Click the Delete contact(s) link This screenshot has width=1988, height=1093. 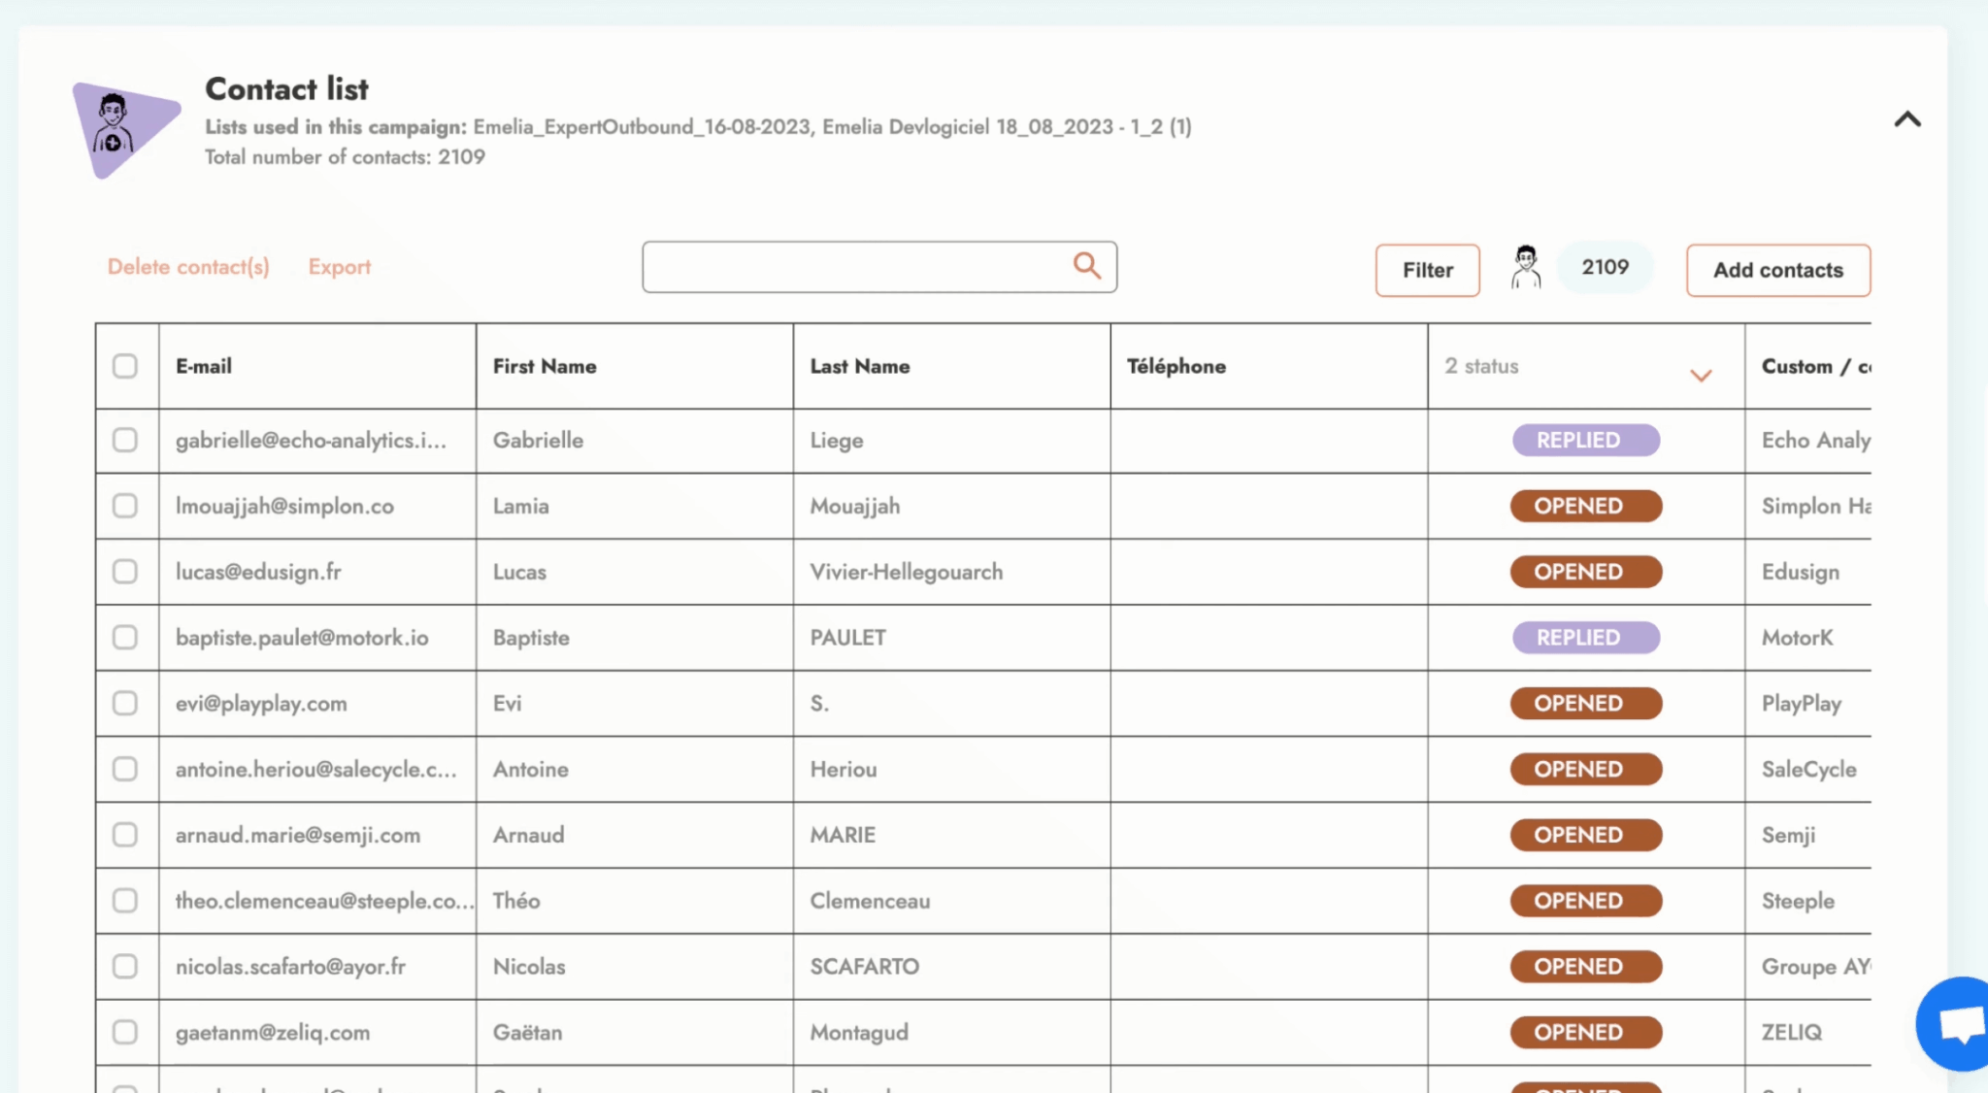coord(188,267)
